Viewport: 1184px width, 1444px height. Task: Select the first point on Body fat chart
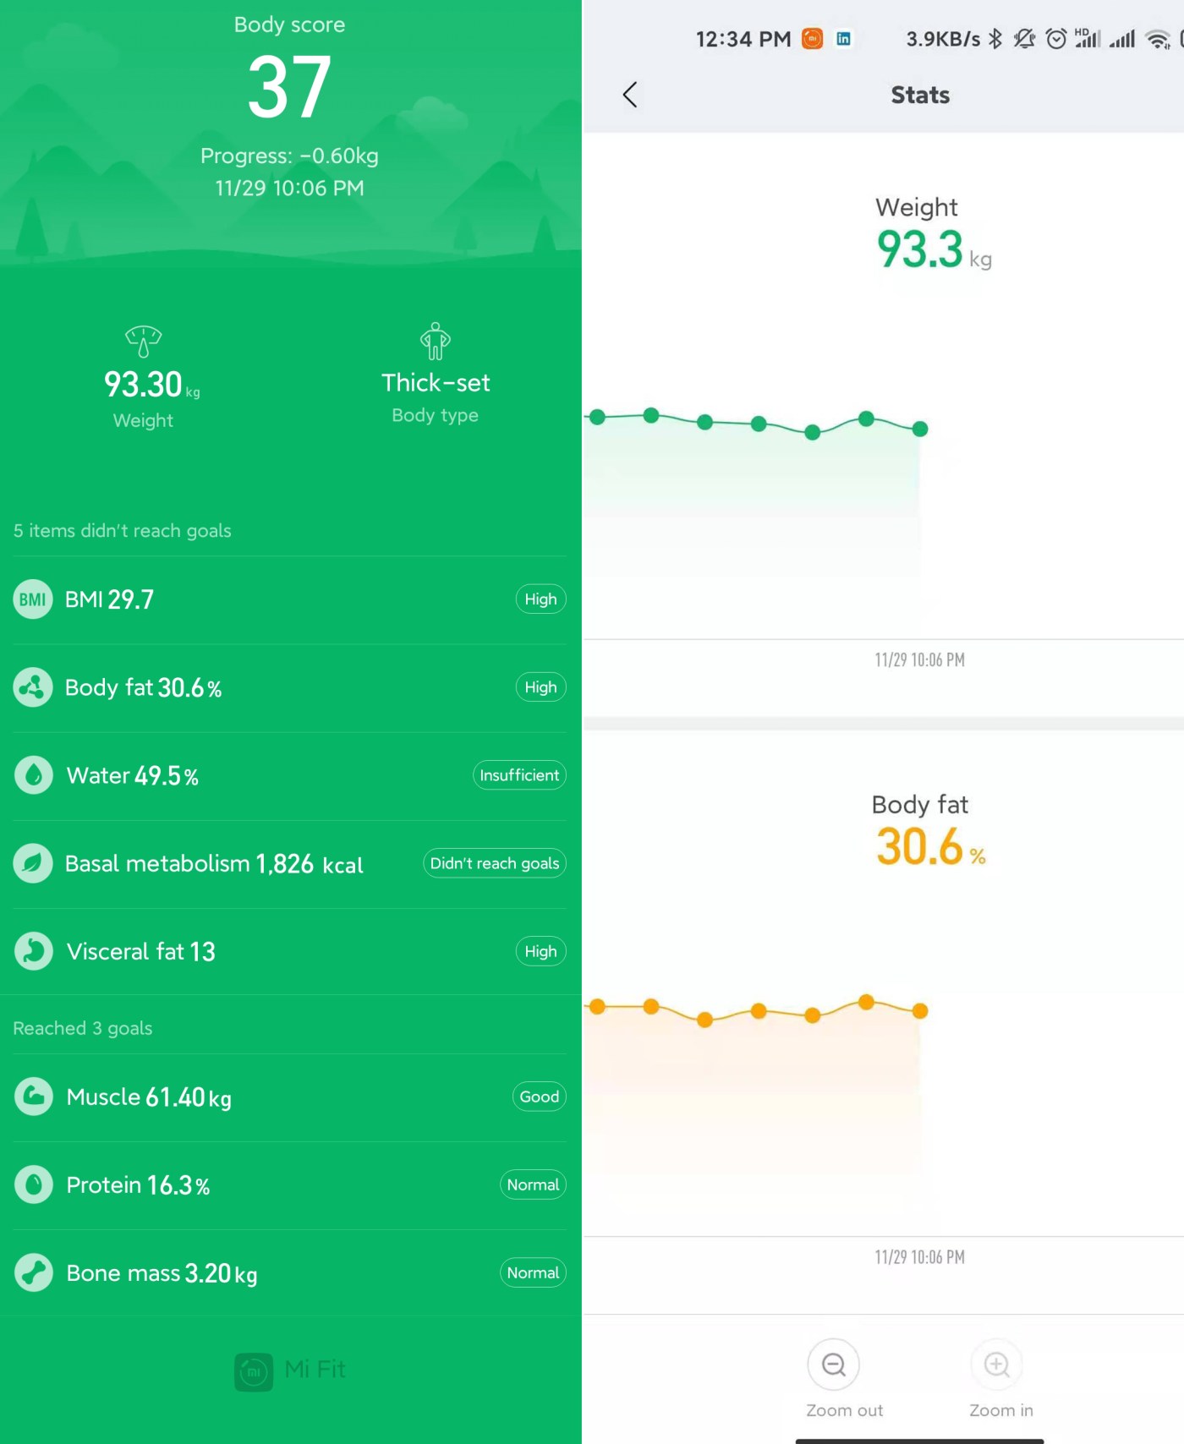[597, 1006]
